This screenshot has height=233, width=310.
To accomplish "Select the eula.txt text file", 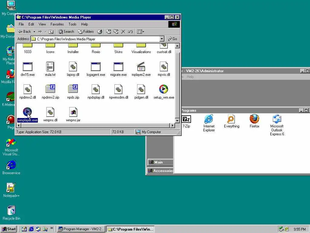I will [50, 66].
